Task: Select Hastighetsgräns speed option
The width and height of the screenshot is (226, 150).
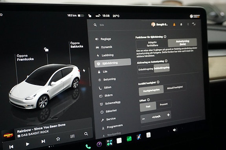Action: coord(151,90)
